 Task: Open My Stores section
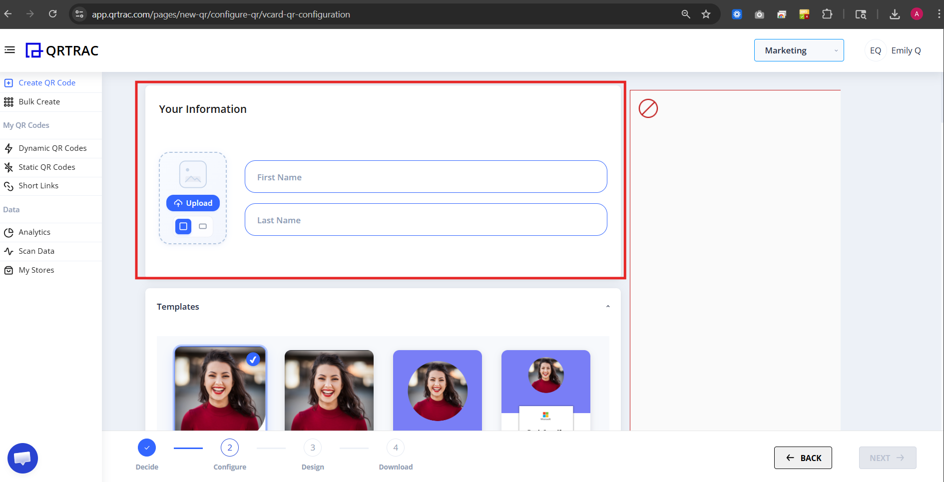pyautogui.click(x=36, y=270)
